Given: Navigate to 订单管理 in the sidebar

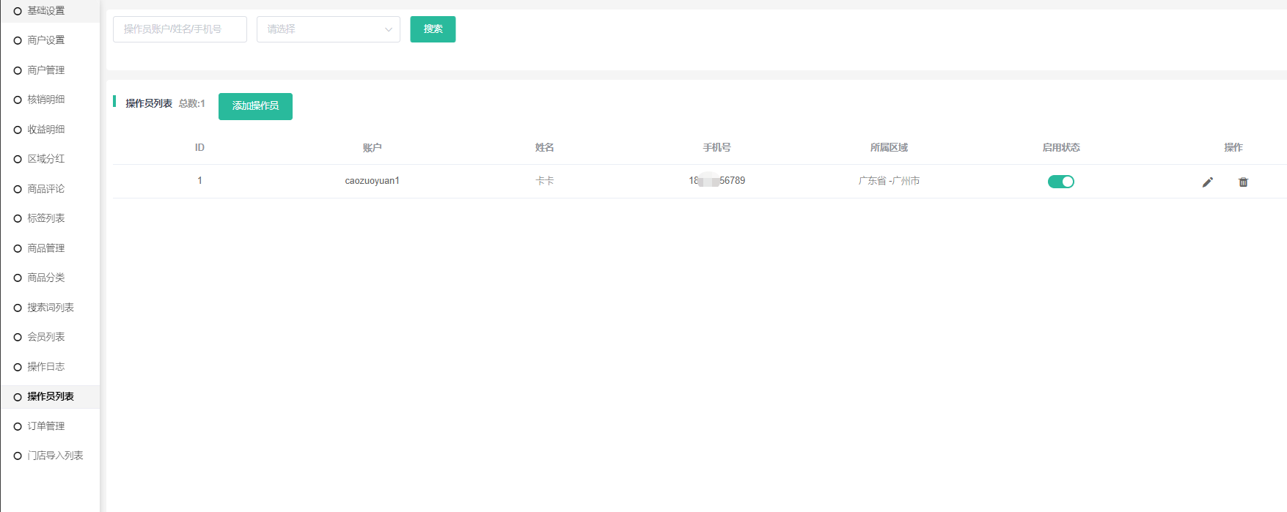Looking at the screenshot, I should point(45,426).
